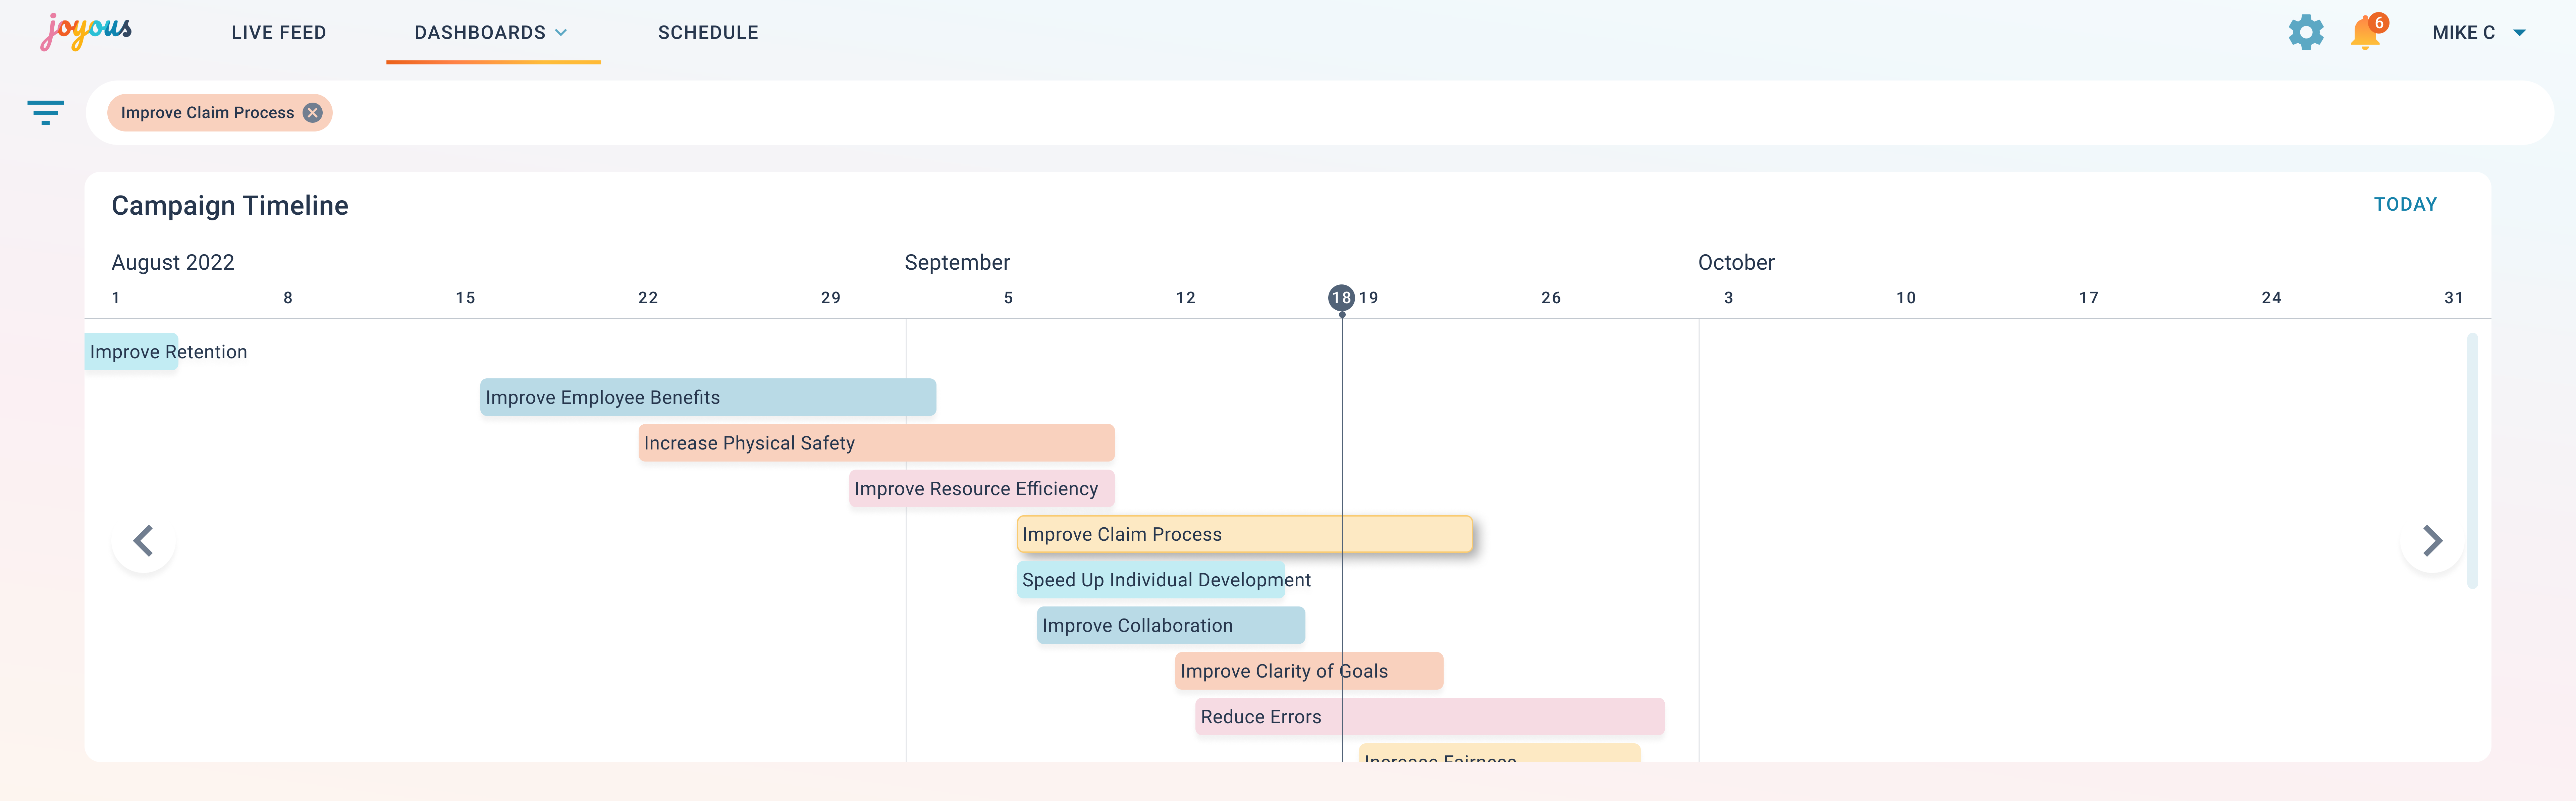This screenshot has width=2576, height=801.
Task: Expand the Dashboards dropdown chevron
Action: [x=561, y=33]
